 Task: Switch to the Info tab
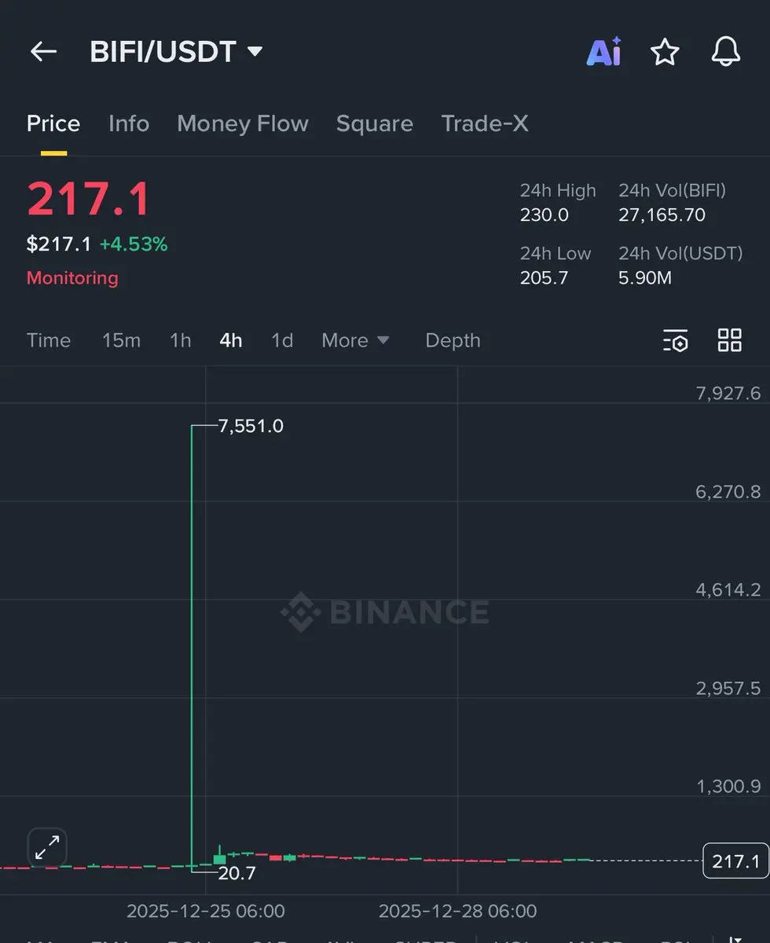click(x=129, y=123)
